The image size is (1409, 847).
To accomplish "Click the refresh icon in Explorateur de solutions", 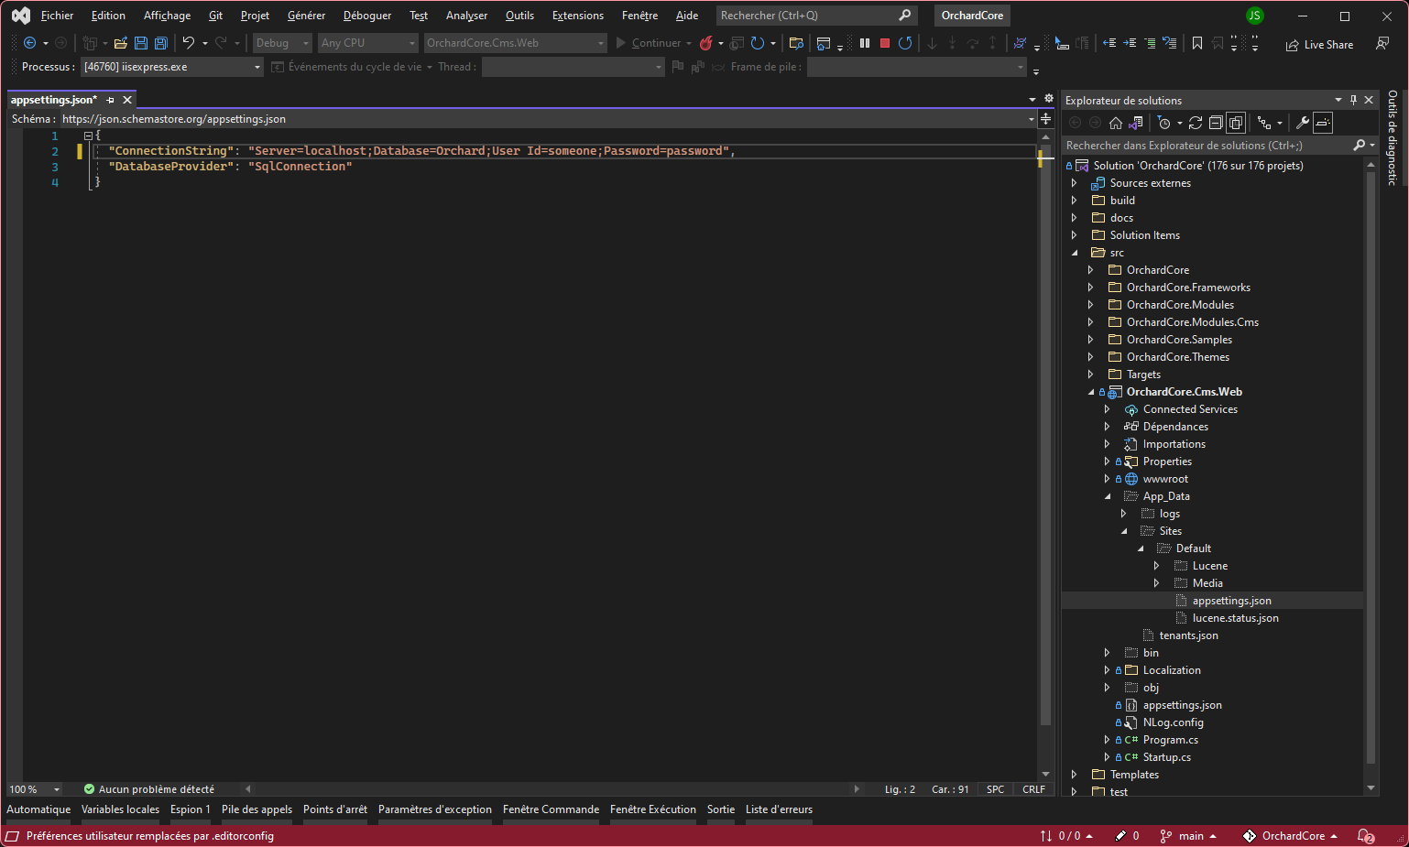I will 1196,122.
